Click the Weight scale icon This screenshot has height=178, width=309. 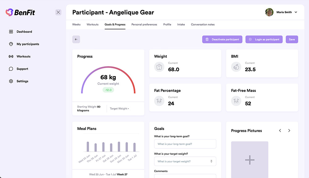coord(159,67)
